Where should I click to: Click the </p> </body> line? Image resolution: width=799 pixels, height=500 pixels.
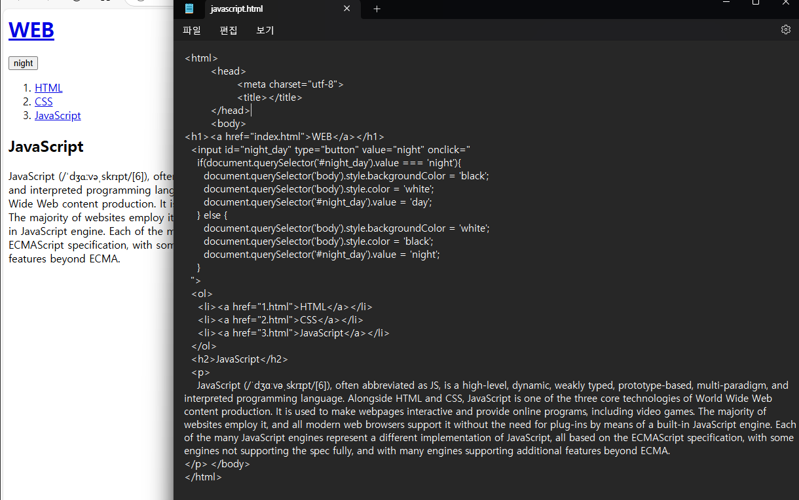pos(217,464)
